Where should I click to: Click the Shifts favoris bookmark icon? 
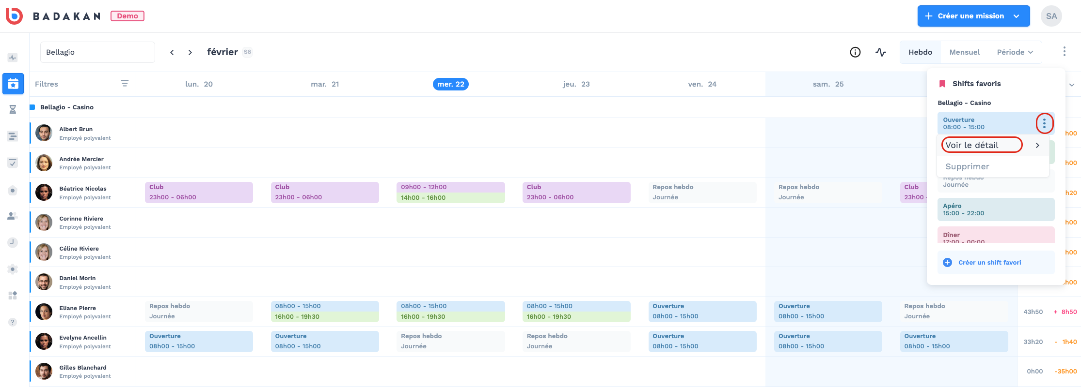[942, 84]
